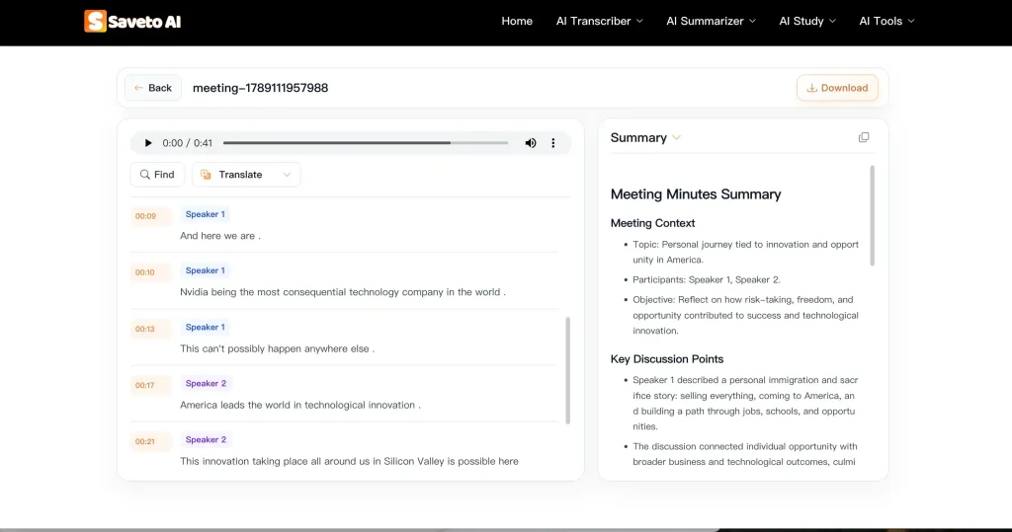
Task: Click the summary panel scrollbar
Action: [873, 215]
